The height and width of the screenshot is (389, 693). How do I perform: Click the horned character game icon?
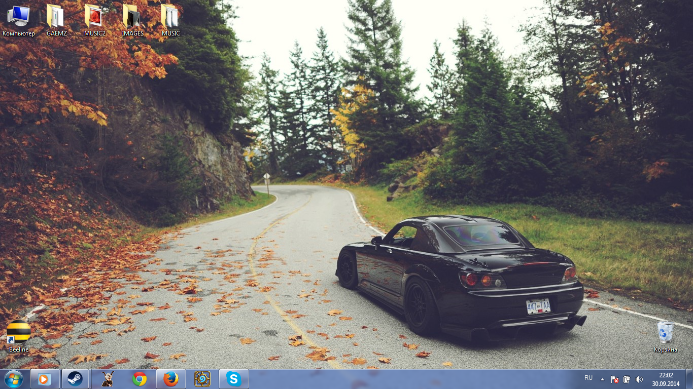[107, 378]
